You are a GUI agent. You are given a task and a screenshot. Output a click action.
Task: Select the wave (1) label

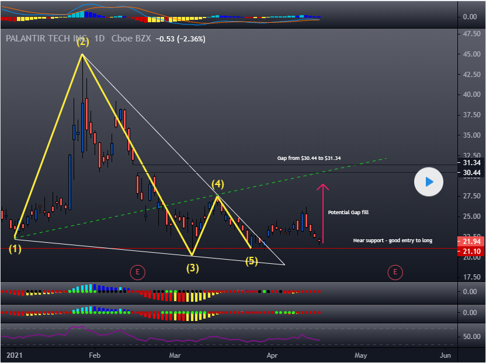[x=15, y=249]
